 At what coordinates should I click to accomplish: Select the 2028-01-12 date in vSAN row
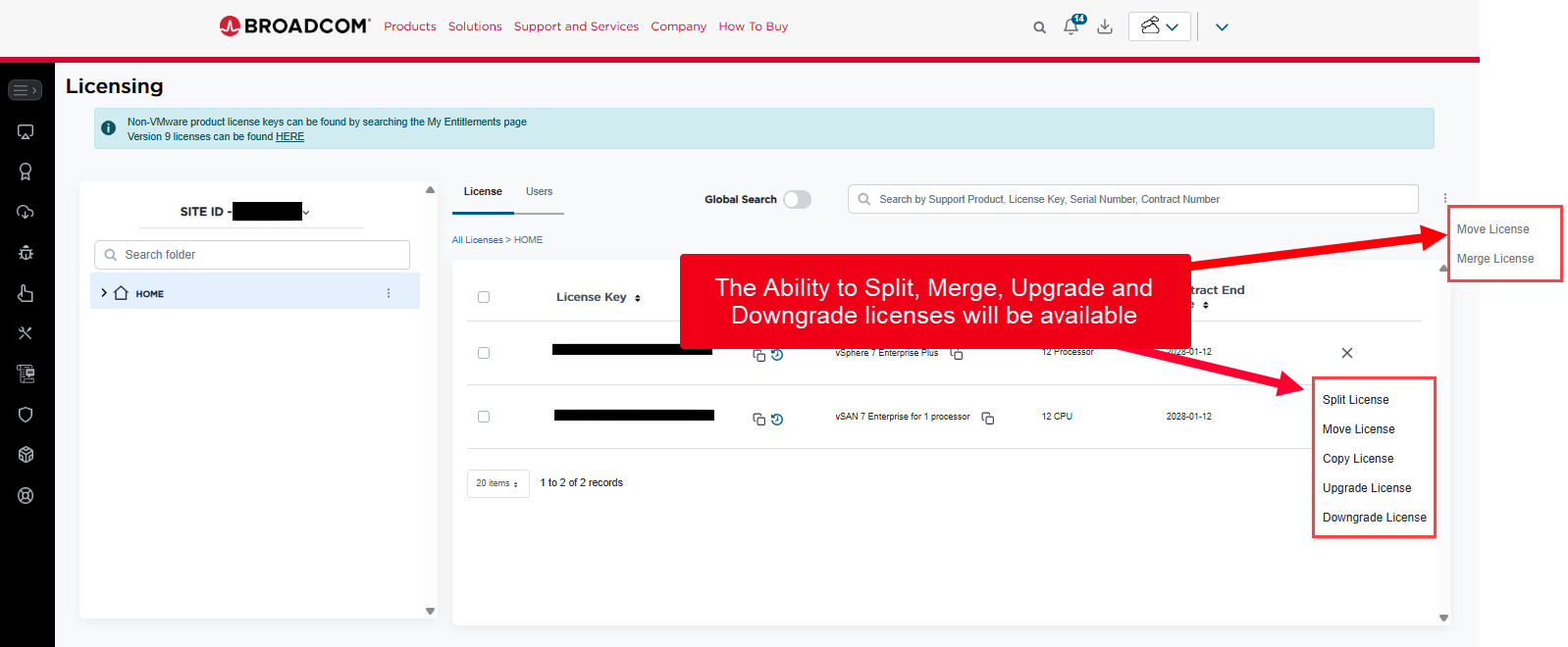pos(1189,417)
